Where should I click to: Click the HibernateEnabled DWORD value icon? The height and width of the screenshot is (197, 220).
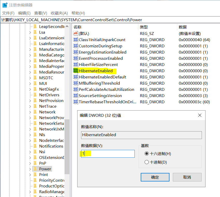[x=76, y=71]
